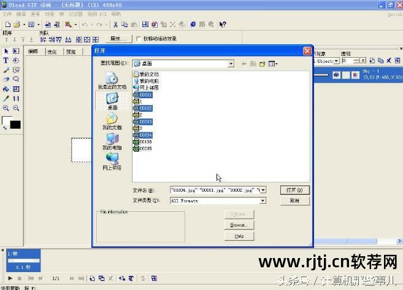Select file 00001 in the list
The width and height of the screenshot is (403, 290).
(x=143, y=95)
